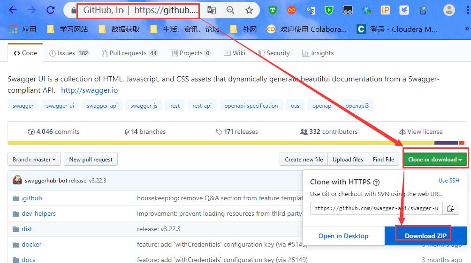Click the lock icon in address bar
Viewport: 471px width, 263px height.
[74, 10]
